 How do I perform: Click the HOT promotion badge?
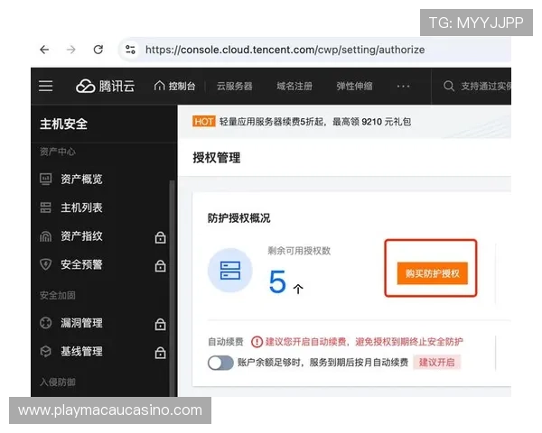coord(203,122)
